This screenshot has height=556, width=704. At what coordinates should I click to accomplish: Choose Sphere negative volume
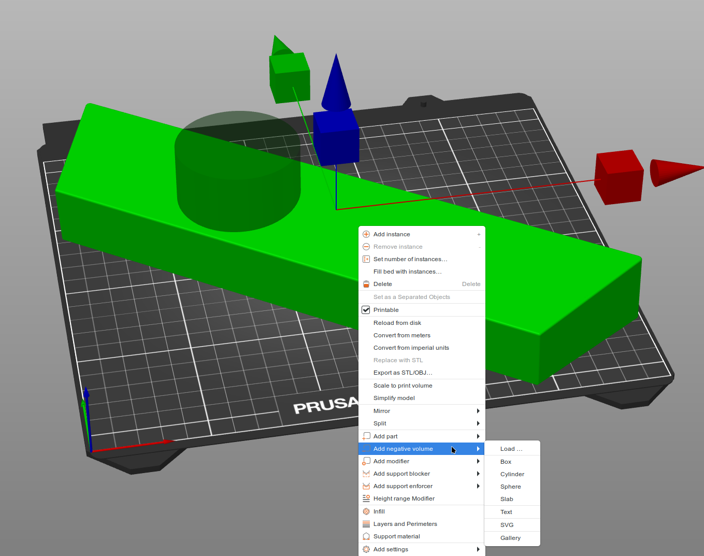click(x=512, y=487)
